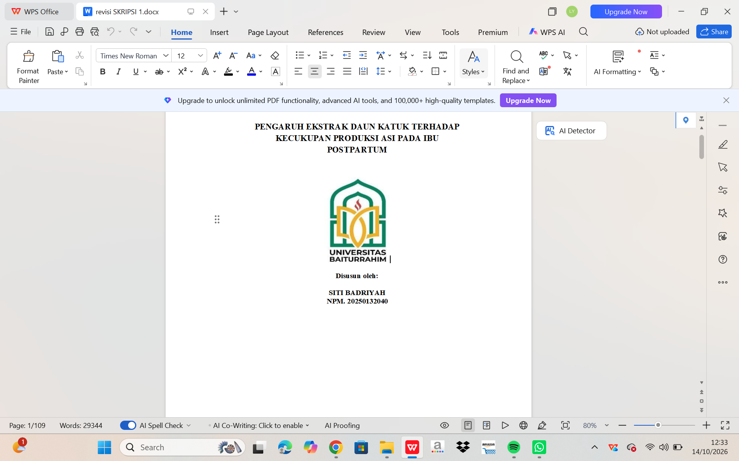
Task: Open the File menu
Action: click(21, 32)
